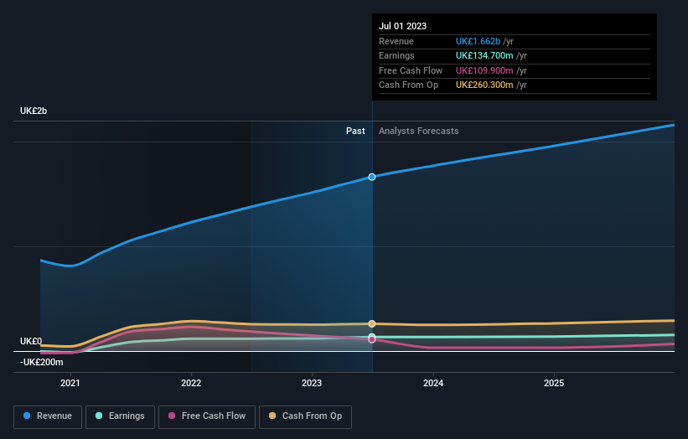Click the Past section label

pyautogui.click(x=355, y=131)
